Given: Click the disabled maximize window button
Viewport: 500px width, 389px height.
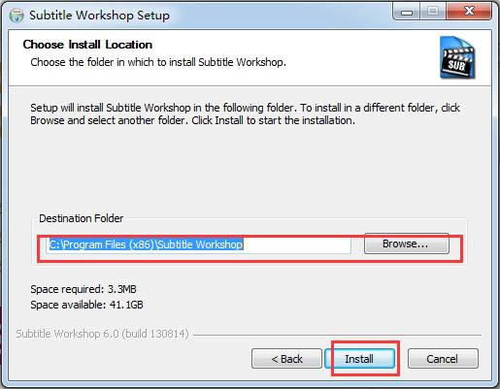Looking at the screenshot, I should click(433, 12).
